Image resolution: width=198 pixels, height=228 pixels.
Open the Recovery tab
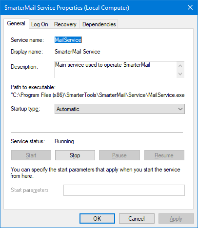pos(65,24)
